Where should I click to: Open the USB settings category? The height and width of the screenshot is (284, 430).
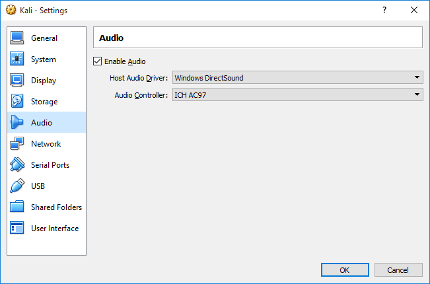click(x=47, y=186)
